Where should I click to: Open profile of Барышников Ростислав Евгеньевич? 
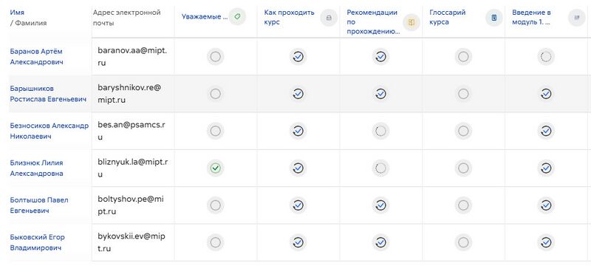[x=48, y=94]
